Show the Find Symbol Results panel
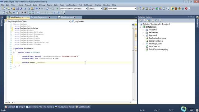Image resolution: width=199 pixels, height=112 pixels. pyautogui.click(x=65, y=107)
